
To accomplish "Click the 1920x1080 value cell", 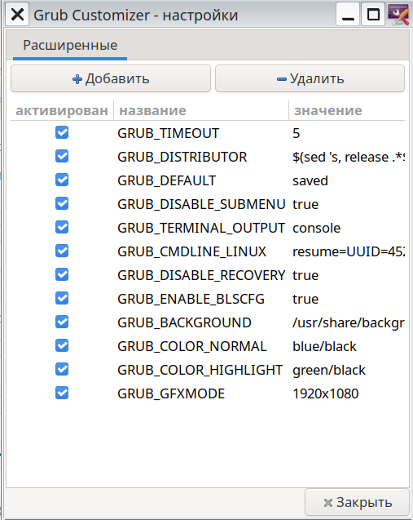I will click(x=325, y=394).
